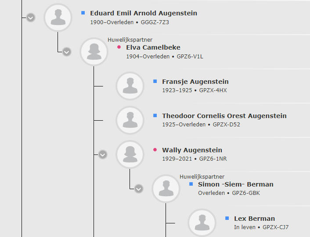310x237 pixels.
Task: Toggle chevron next to Wally Augenstein
Action: 103,154
